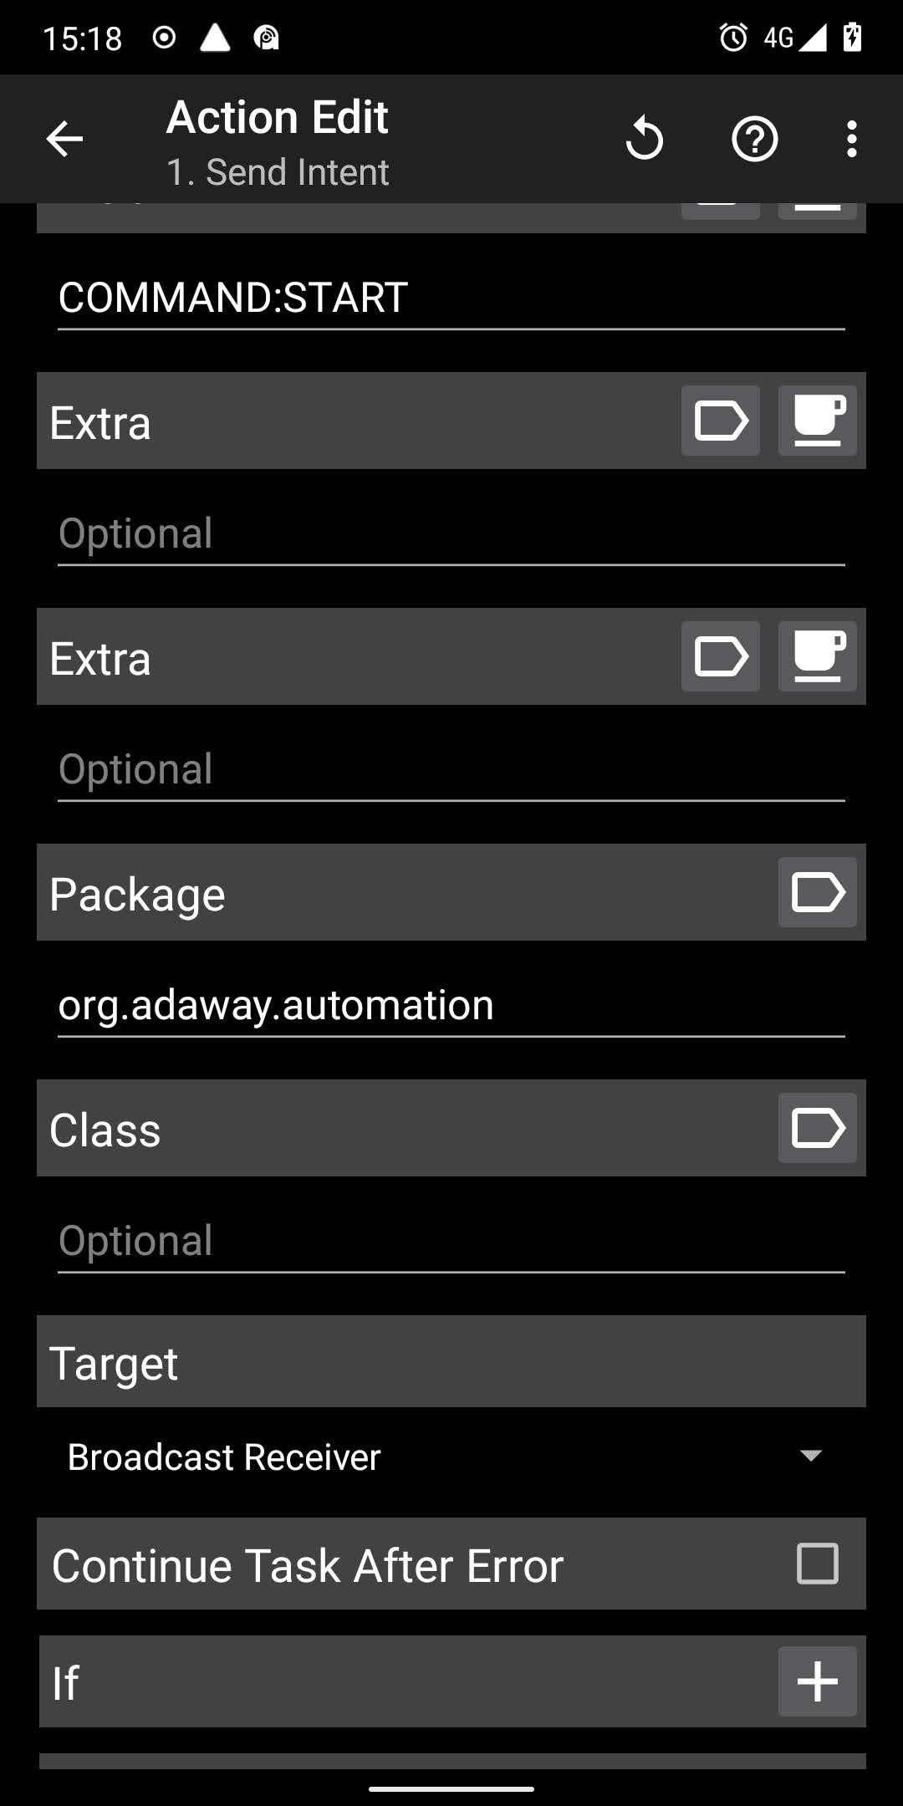Tap the back arrow in header
The image size is (903, 1806).
coord(64,139)
